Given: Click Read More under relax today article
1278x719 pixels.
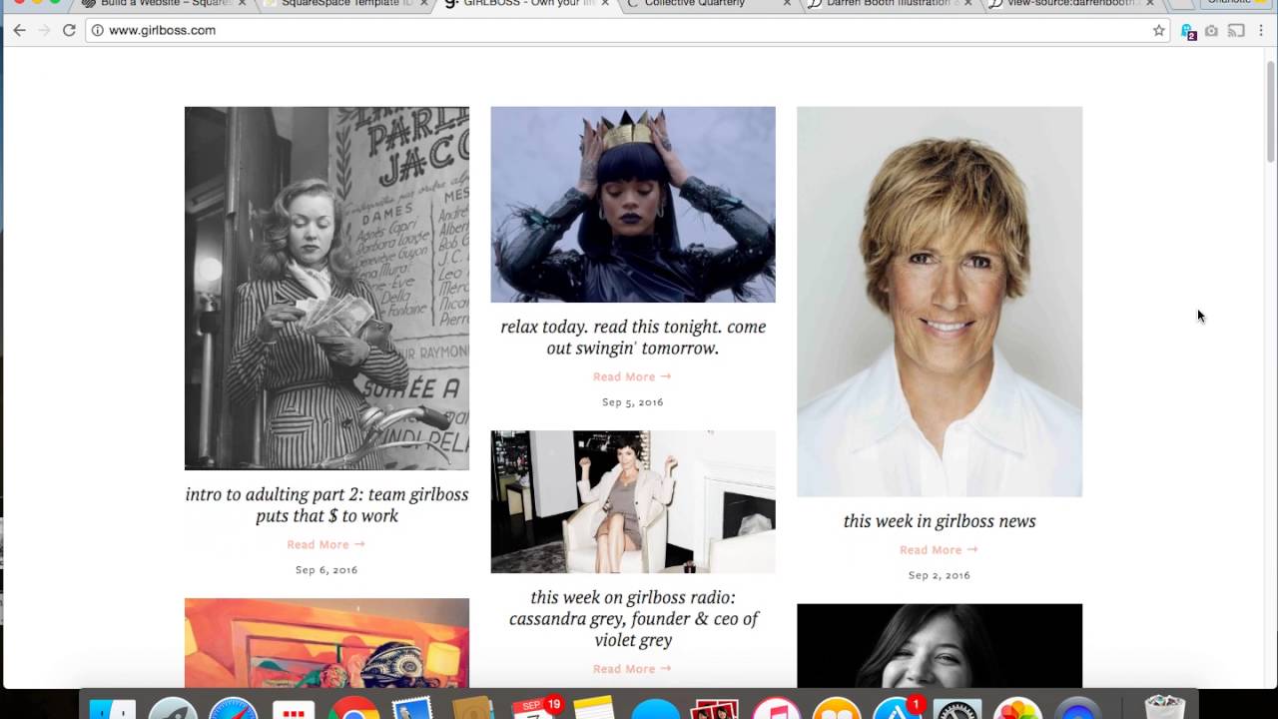Looking at the screenshot, I should click(x=632, y=376).
